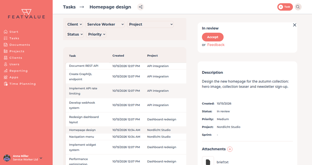Click the brief.txt file icon
The width and height of the screenshot is (312, 165).
[x=208, y=162]
